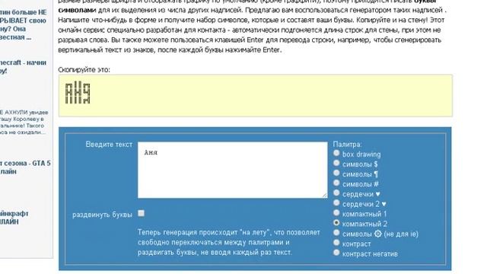Screen dimensions: 487x274
Task: Enable the 'раздвинуть буквы' checkbox
Action: [142, 213]
